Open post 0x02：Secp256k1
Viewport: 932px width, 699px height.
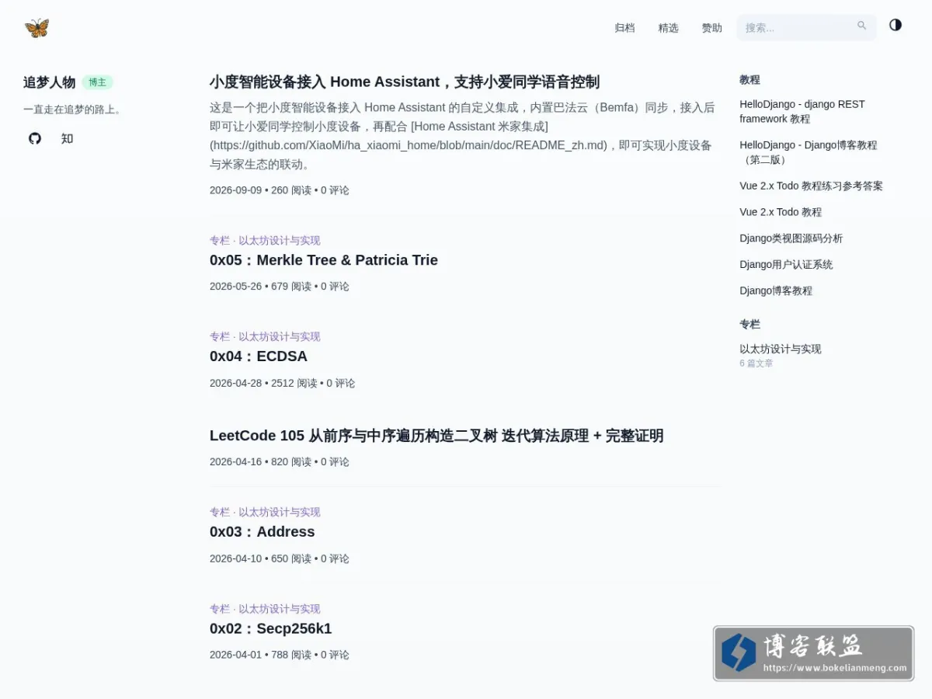tap(271, 628)
